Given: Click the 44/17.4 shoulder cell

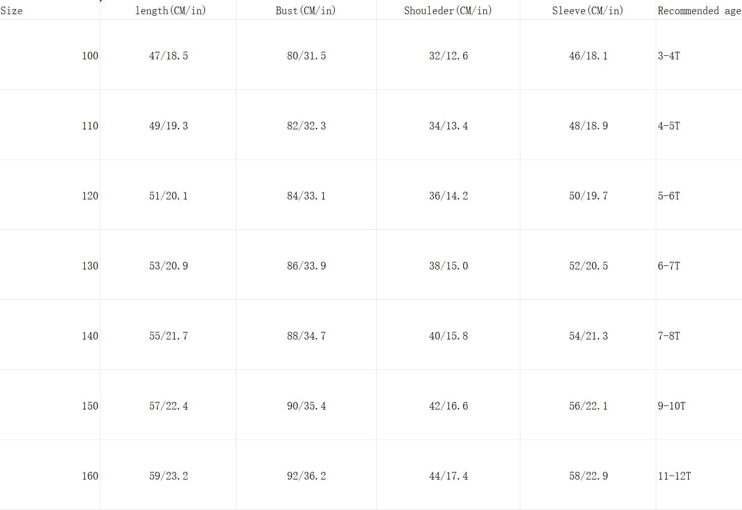Looking at the screenshot, I should (448, 476).
